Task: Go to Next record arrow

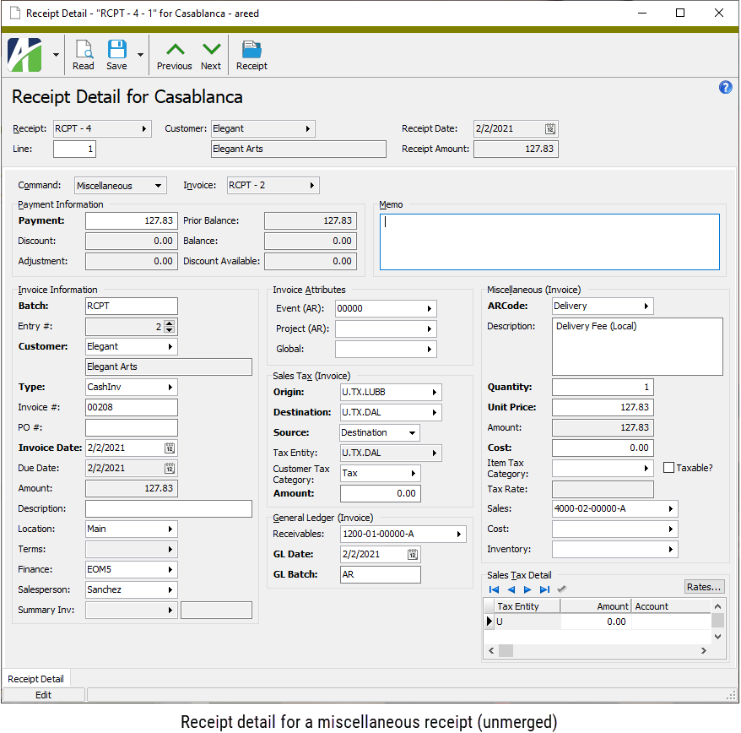Action: (x=211, y=54)
